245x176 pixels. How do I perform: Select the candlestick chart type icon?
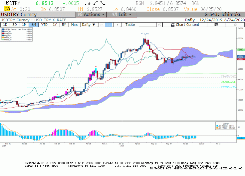click(x=109, y=25)
